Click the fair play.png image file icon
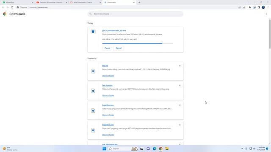271x152 pixels. [93, 91]
